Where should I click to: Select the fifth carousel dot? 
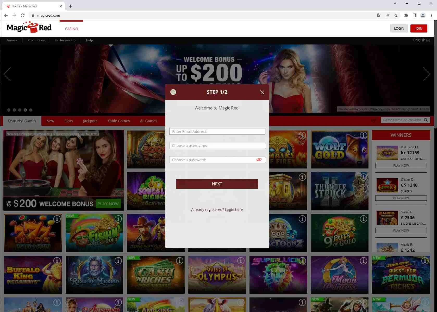[31, 110]
